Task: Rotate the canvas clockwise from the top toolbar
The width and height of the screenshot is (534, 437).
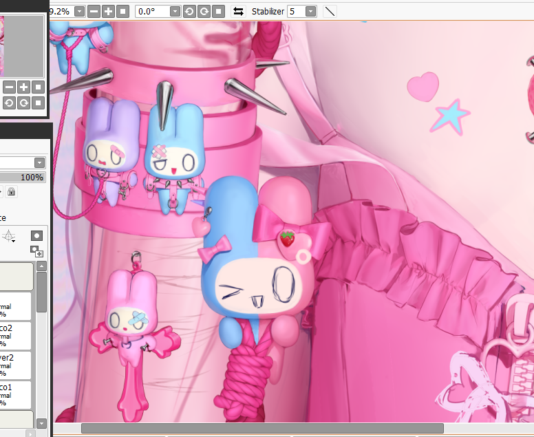Action: point(204,11)
